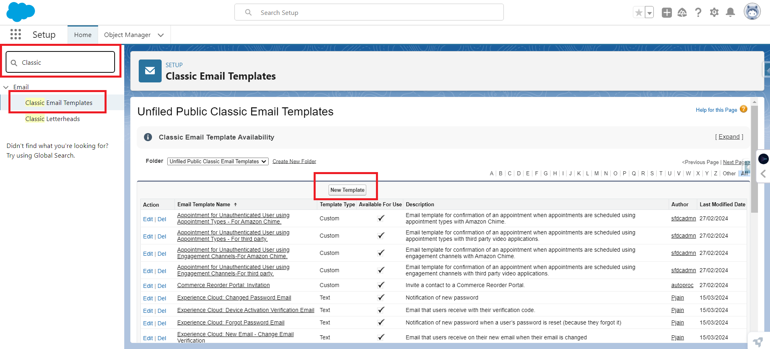Open the global actions plus icon

click(x=667, y=12)
